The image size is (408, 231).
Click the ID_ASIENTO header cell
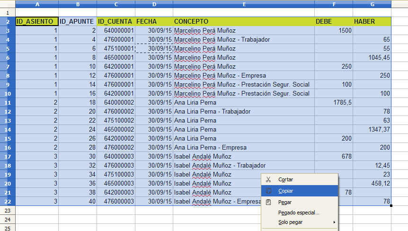37,21
